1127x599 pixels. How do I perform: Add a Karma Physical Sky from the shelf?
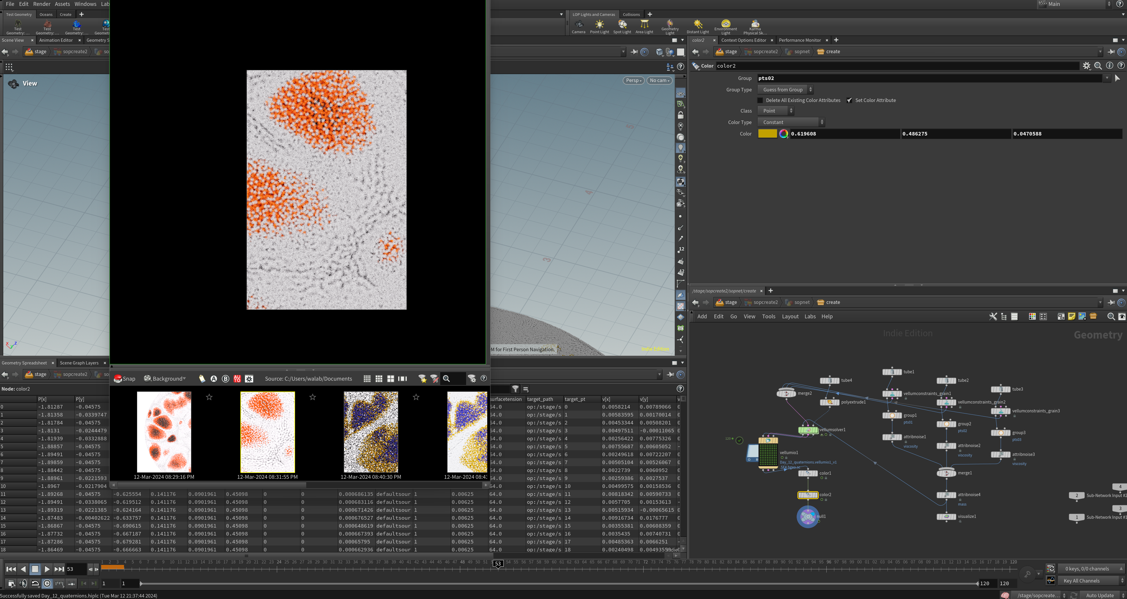755,27
